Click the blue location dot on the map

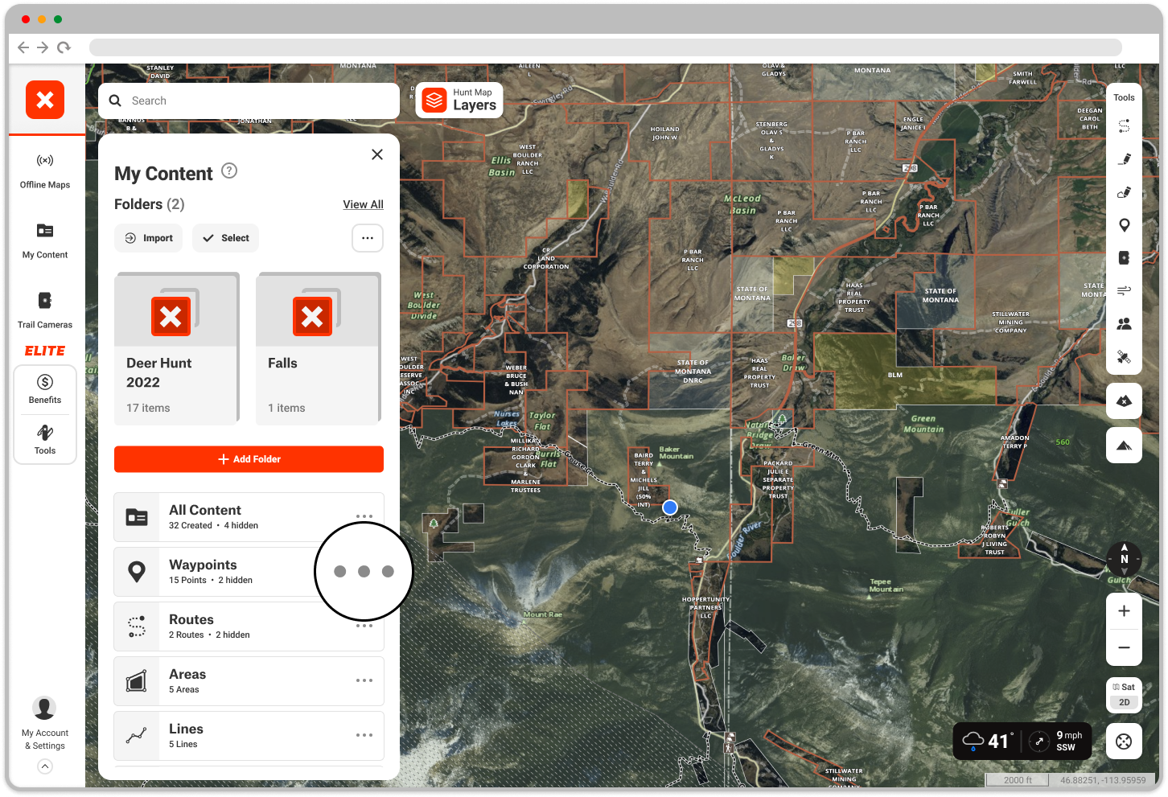[x=670, y=507]
